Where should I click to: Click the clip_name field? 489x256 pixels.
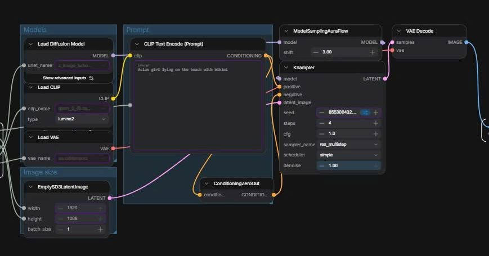click(82, 109)
